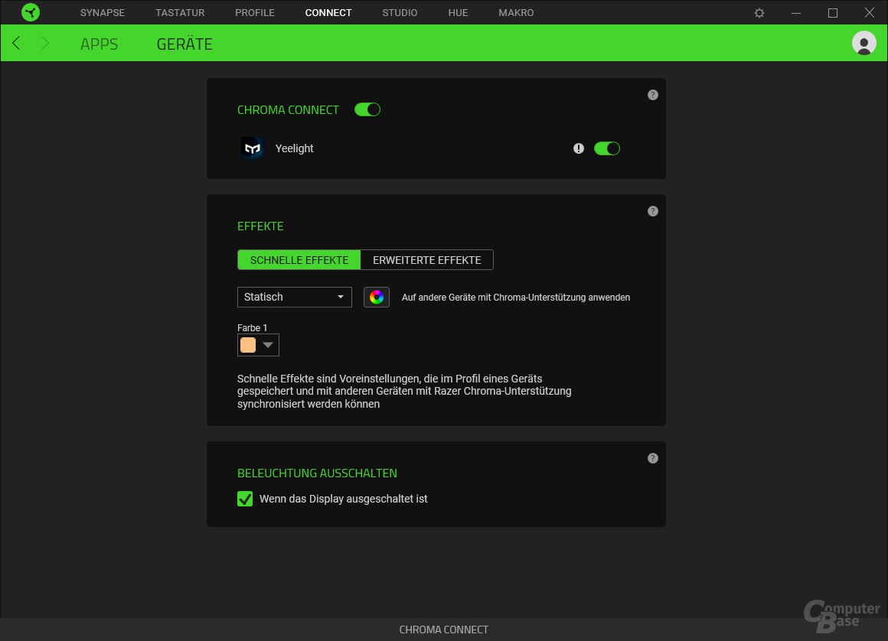888x641 pixels.
Task: Click the Yeelight app icon
Action: point(253,148)
